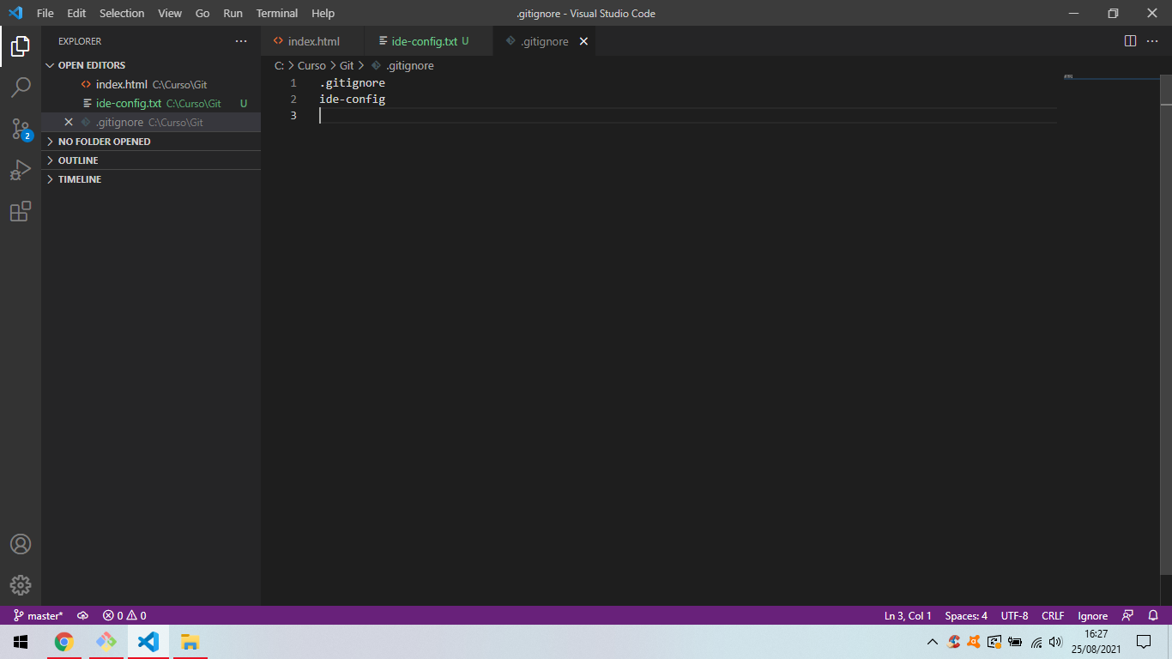Click the master* branch indicator in status bar

tap(39, 615)
